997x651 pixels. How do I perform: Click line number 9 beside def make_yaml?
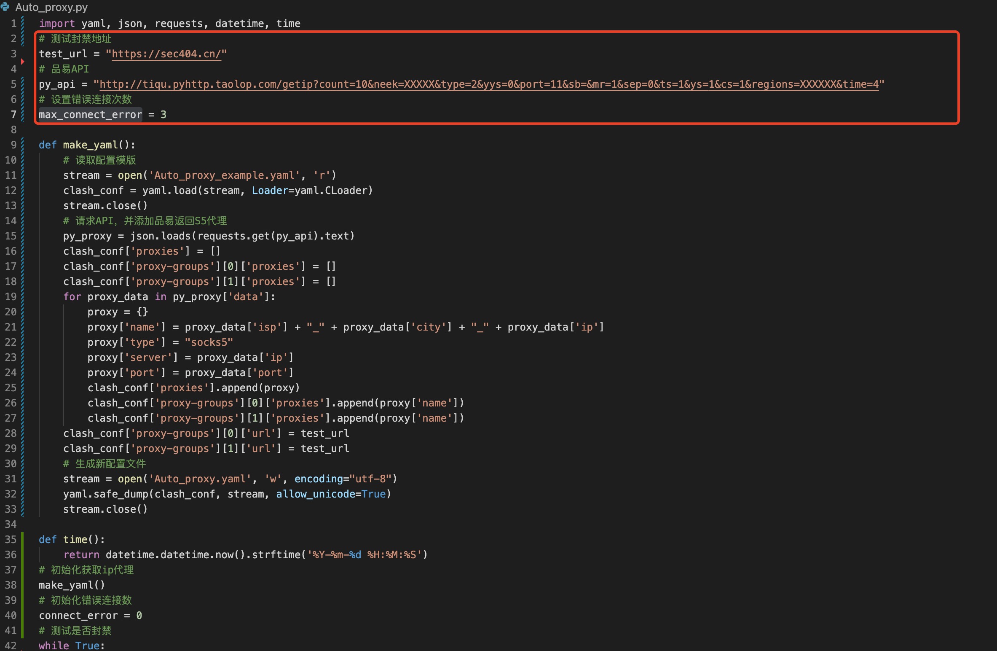pos(13,145)
